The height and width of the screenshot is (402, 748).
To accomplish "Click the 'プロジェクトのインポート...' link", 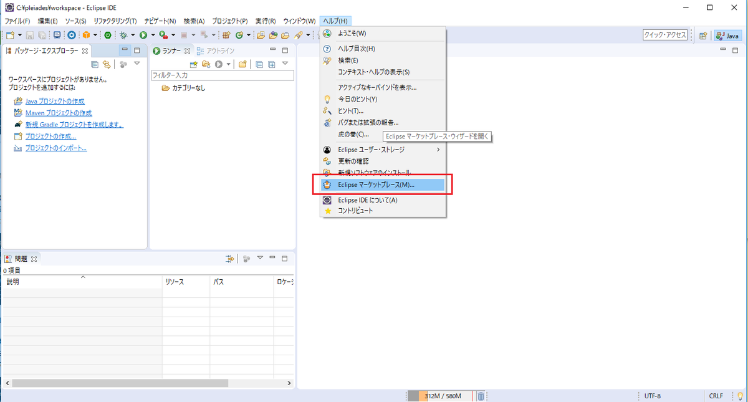I will [x=56, y=148].
